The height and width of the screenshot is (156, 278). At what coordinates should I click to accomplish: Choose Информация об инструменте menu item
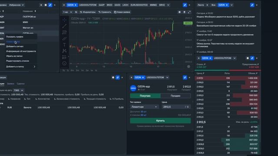coord(21,51)
